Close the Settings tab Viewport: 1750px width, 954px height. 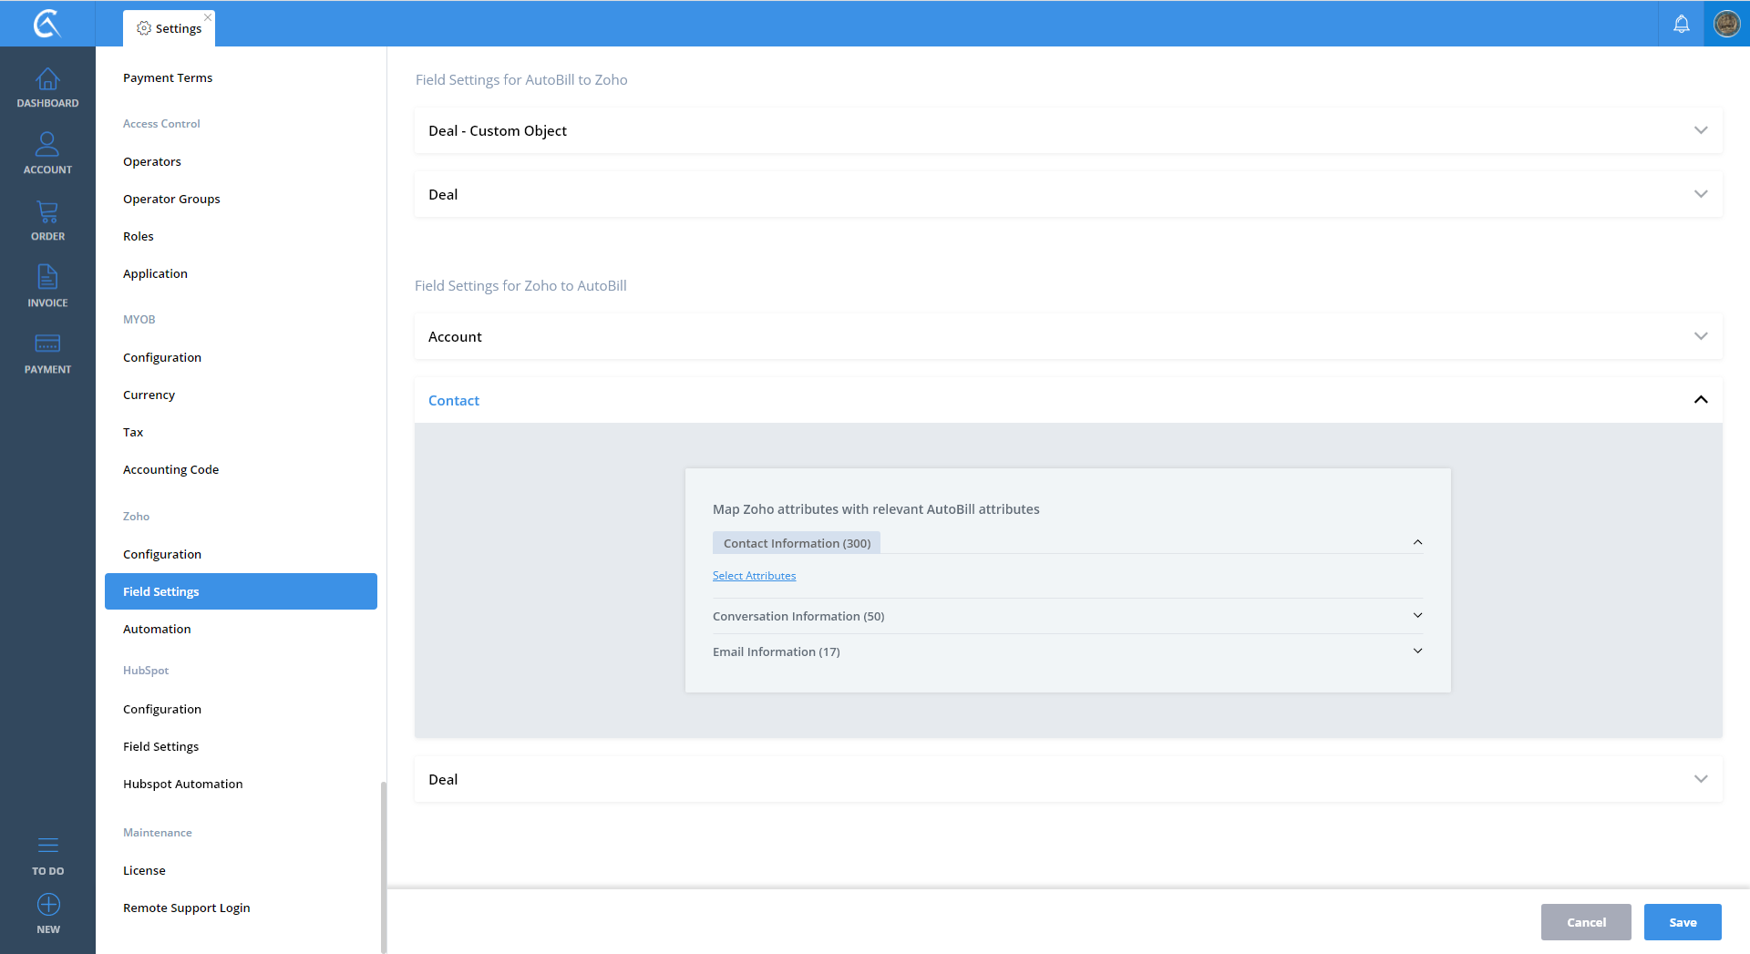[208, 17]
